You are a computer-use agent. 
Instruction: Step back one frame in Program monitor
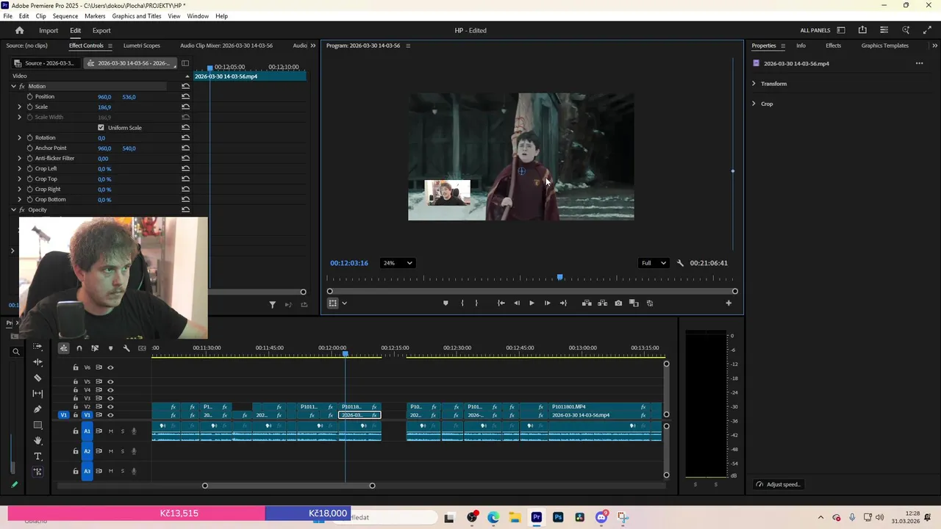(x=516, y=303)
